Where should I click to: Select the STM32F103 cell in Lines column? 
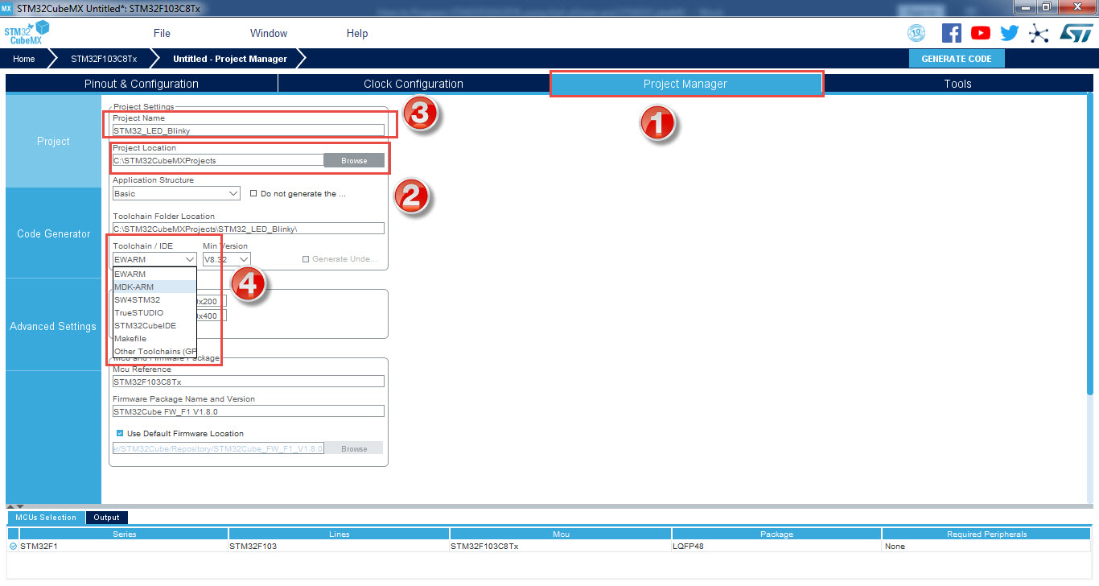[x=339, y=546]
